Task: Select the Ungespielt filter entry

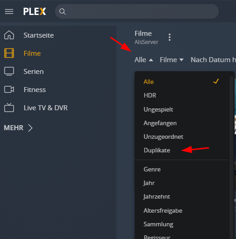Action: pyautogui.click(x=158, y=109)
